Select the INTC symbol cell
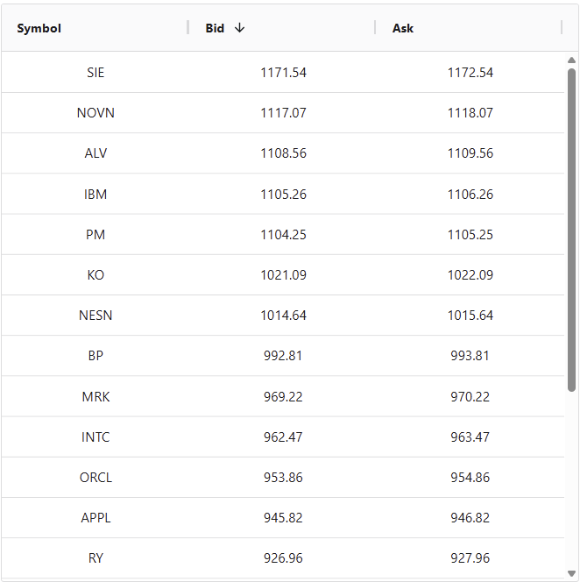Image resolution: width=580 pixels, height=582 pixels. point(95,436)
